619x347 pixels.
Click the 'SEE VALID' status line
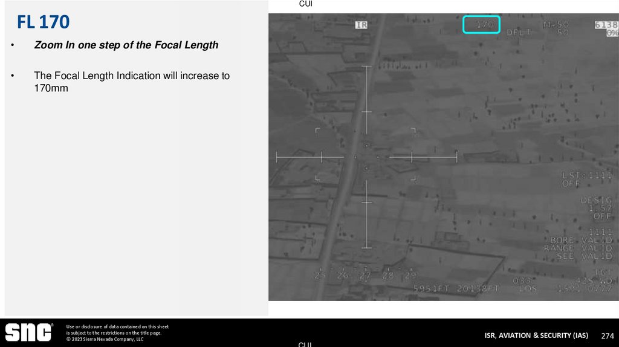pos(585,256)
